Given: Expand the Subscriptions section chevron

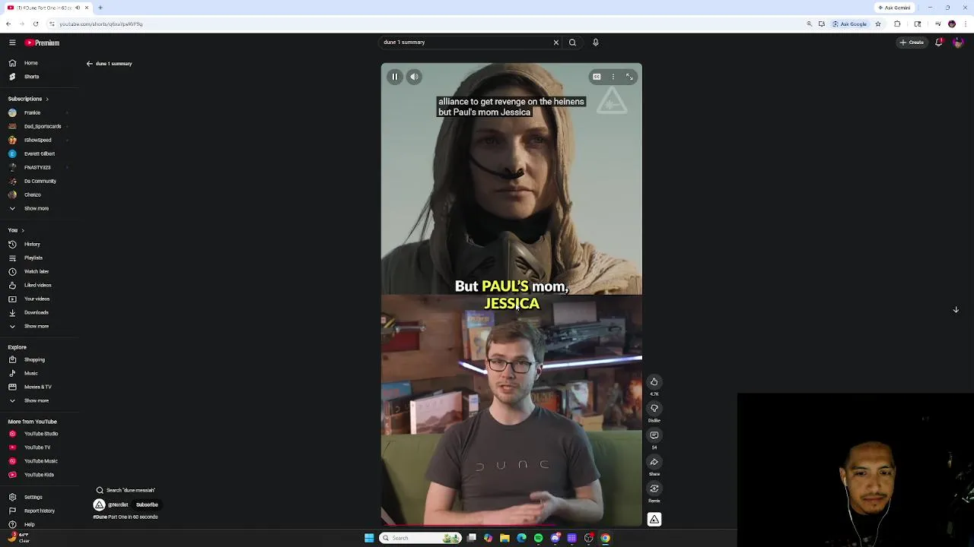Looking at the screenshot, I should pos(46,99).
